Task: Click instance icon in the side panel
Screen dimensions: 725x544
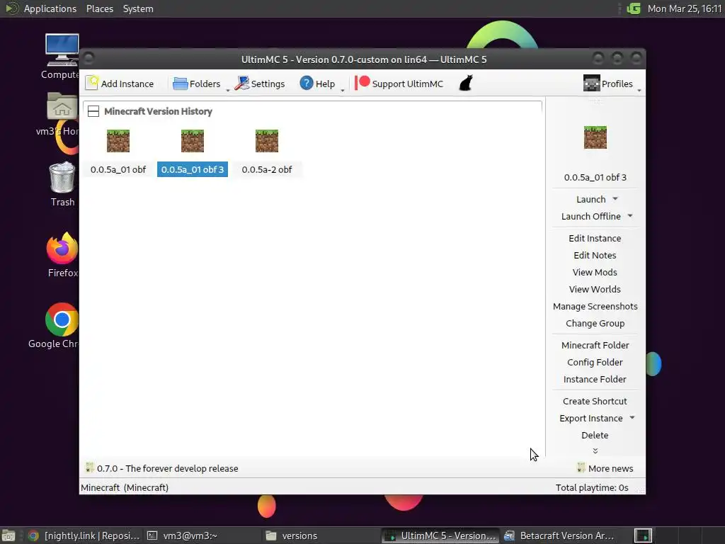Action: [x=595, y=137]
